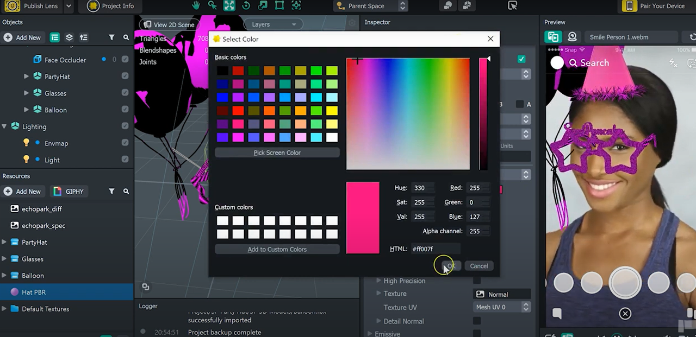
Task: Open GIPHY in Resources panel
Action: (69, 191)
